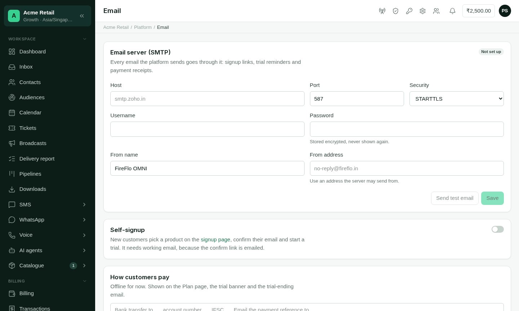Open the shield check icon in header
Image resolution: width=519 pixels, height=311 pixels.
[x=396, y=11]
